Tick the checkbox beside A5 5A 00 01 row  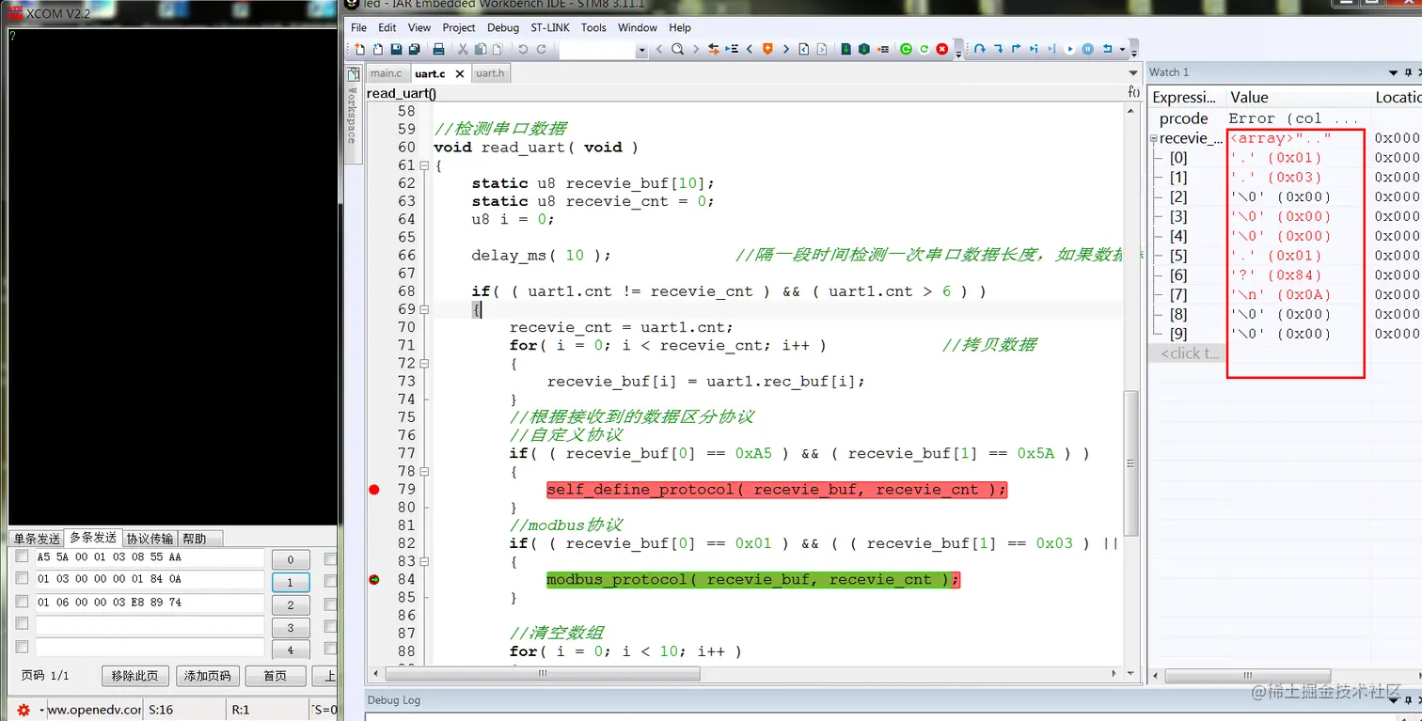tap(22, 556)
